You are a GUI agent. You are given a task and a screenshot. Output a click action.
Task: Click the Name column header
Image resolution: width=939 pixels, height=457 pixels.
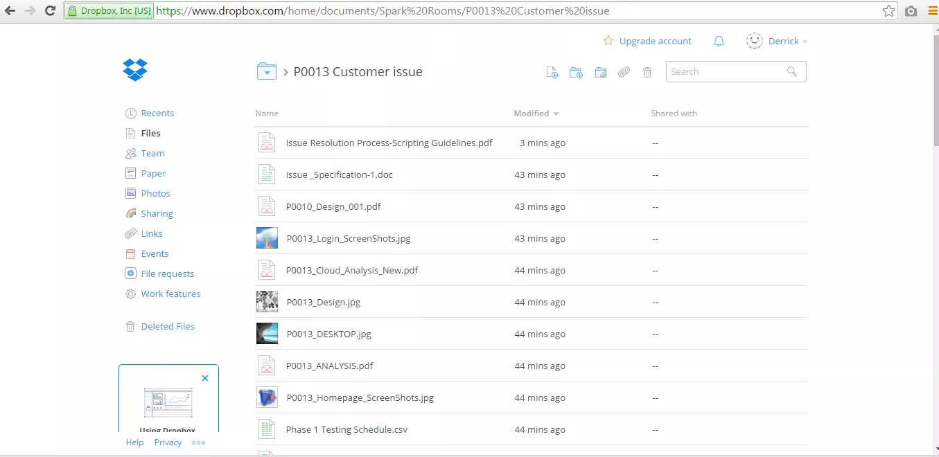coord(267,114)
